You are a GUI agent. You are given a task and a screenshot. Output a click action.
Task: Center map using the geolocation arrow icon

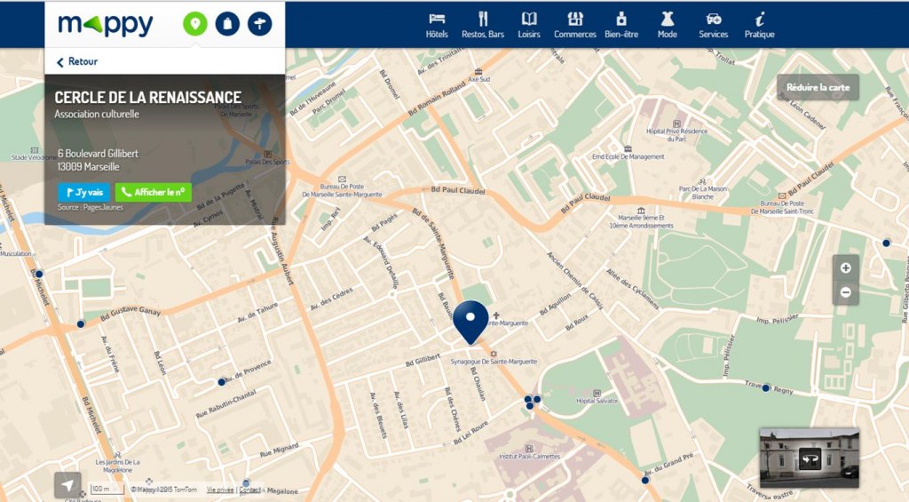(67, 484)
